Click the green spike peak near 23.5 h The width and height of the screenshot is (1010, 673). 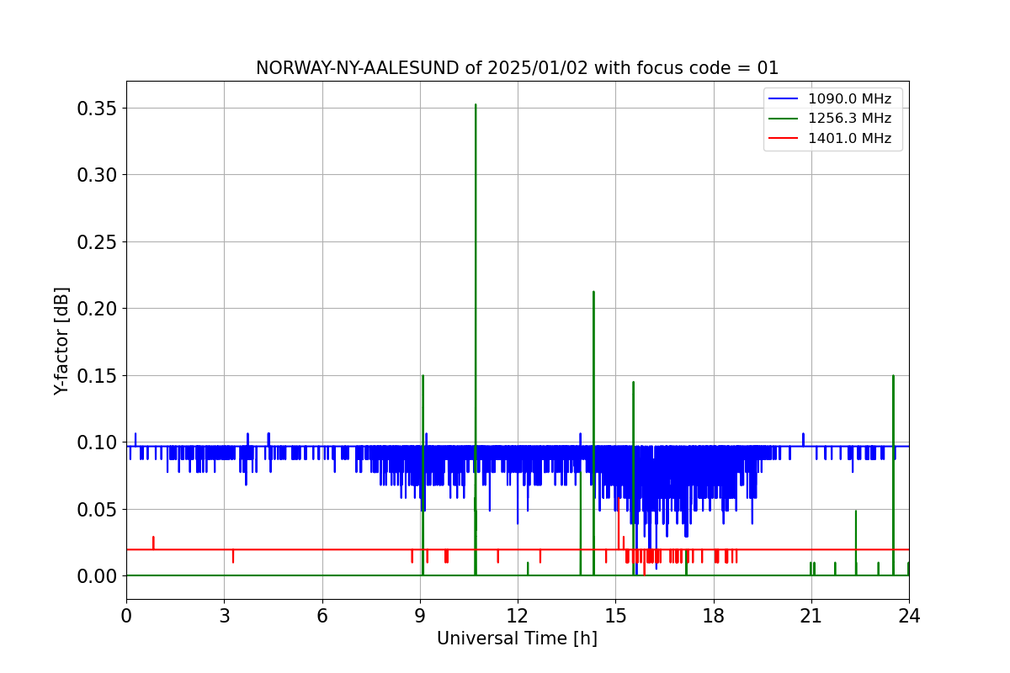click(x=893, y=377)
